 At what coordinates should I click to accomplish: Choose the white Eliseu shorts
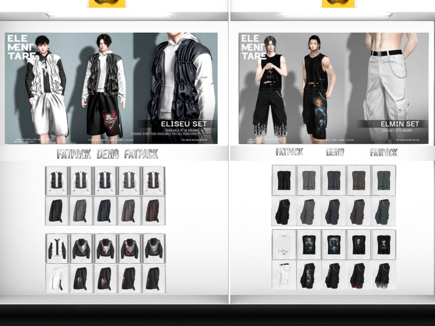tap(57, 278)
